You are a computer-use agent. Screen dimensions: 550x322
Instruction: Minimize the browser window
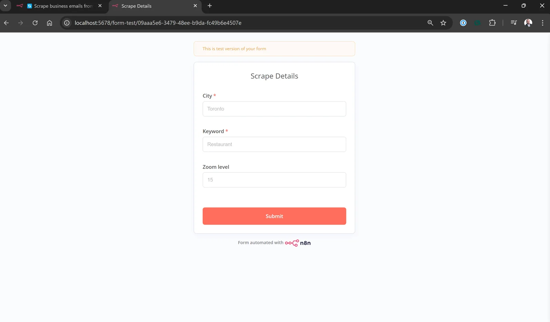(x=505, y=5)
